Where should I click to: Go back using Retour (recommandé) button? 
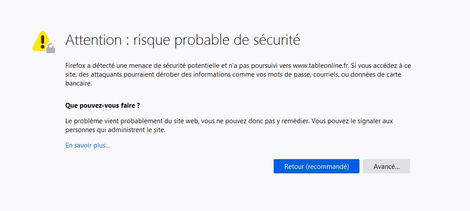[316, 166]
